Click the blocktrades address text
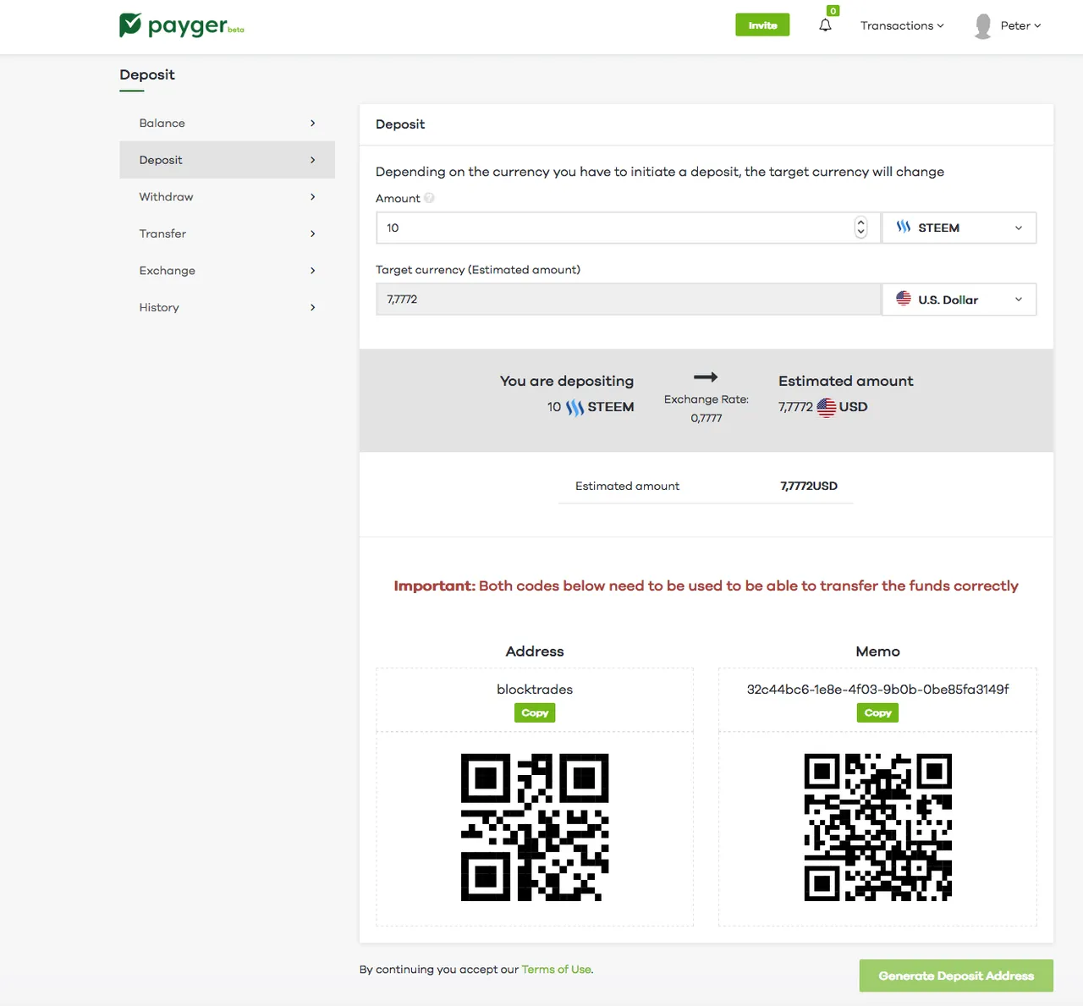 [535, 690]
